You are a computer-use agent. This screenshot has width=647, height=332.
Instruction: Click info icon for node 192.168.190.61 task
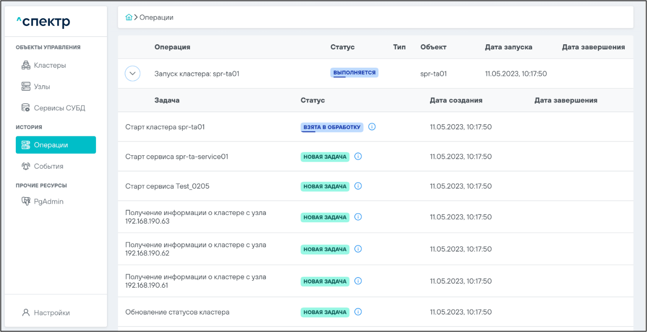[x=358, y=281]
